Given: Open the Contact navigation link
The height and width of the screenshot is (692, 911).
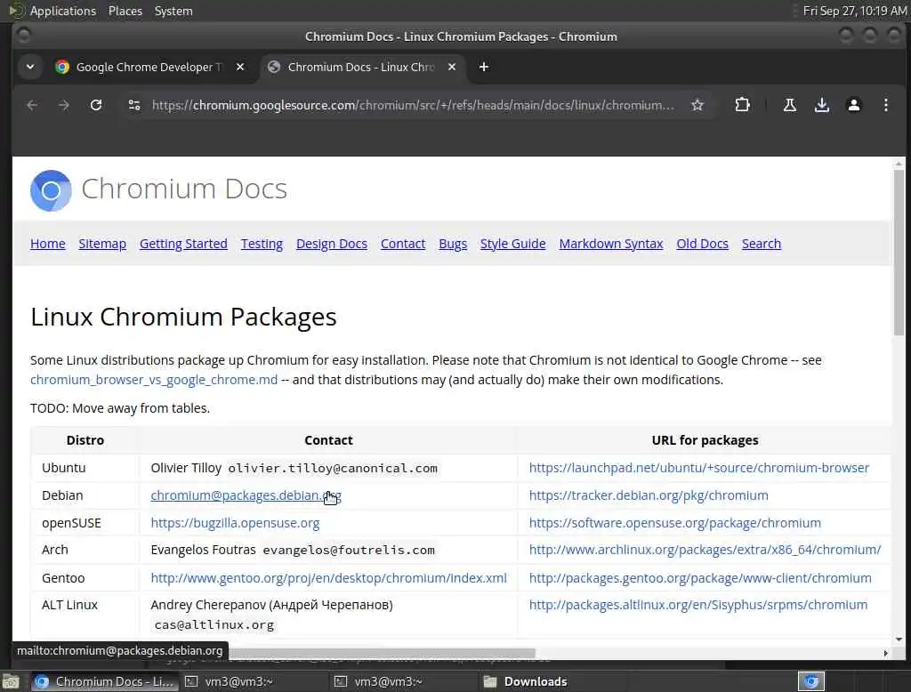Looking at the screenshot, I should (x=403, y=244).
